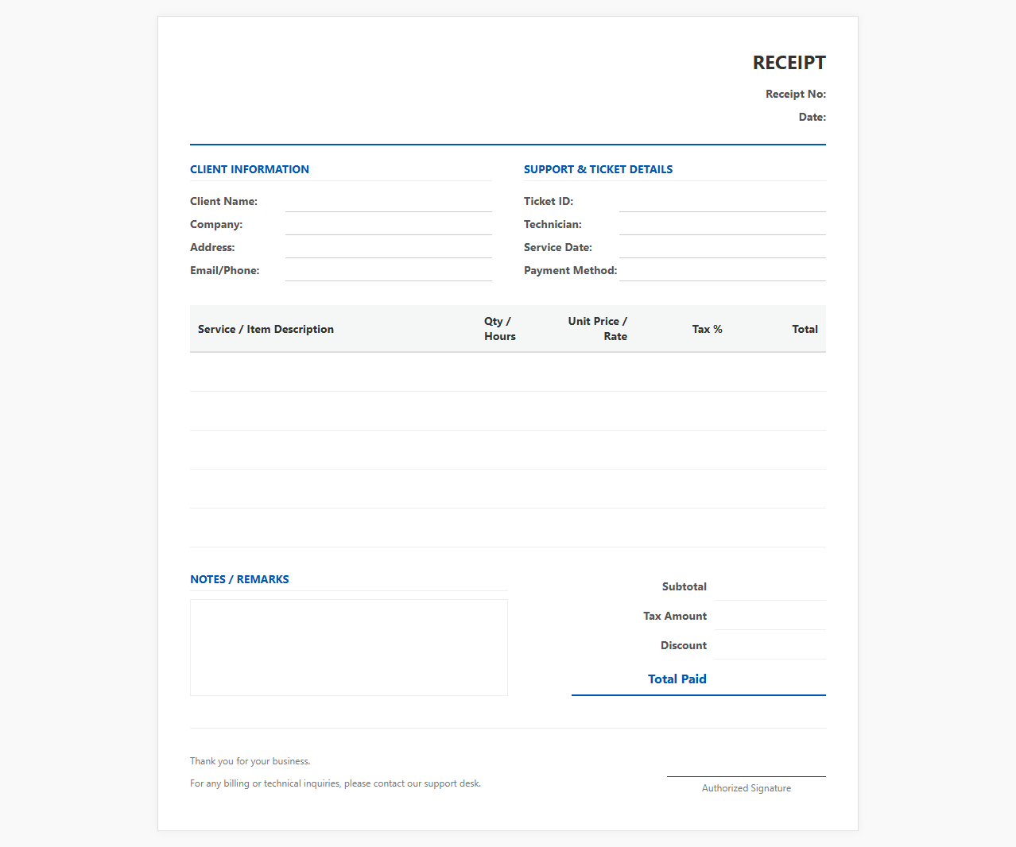The image size is (1016, 847).
Task: Select the RECEIPT heading
Action: 789,63
